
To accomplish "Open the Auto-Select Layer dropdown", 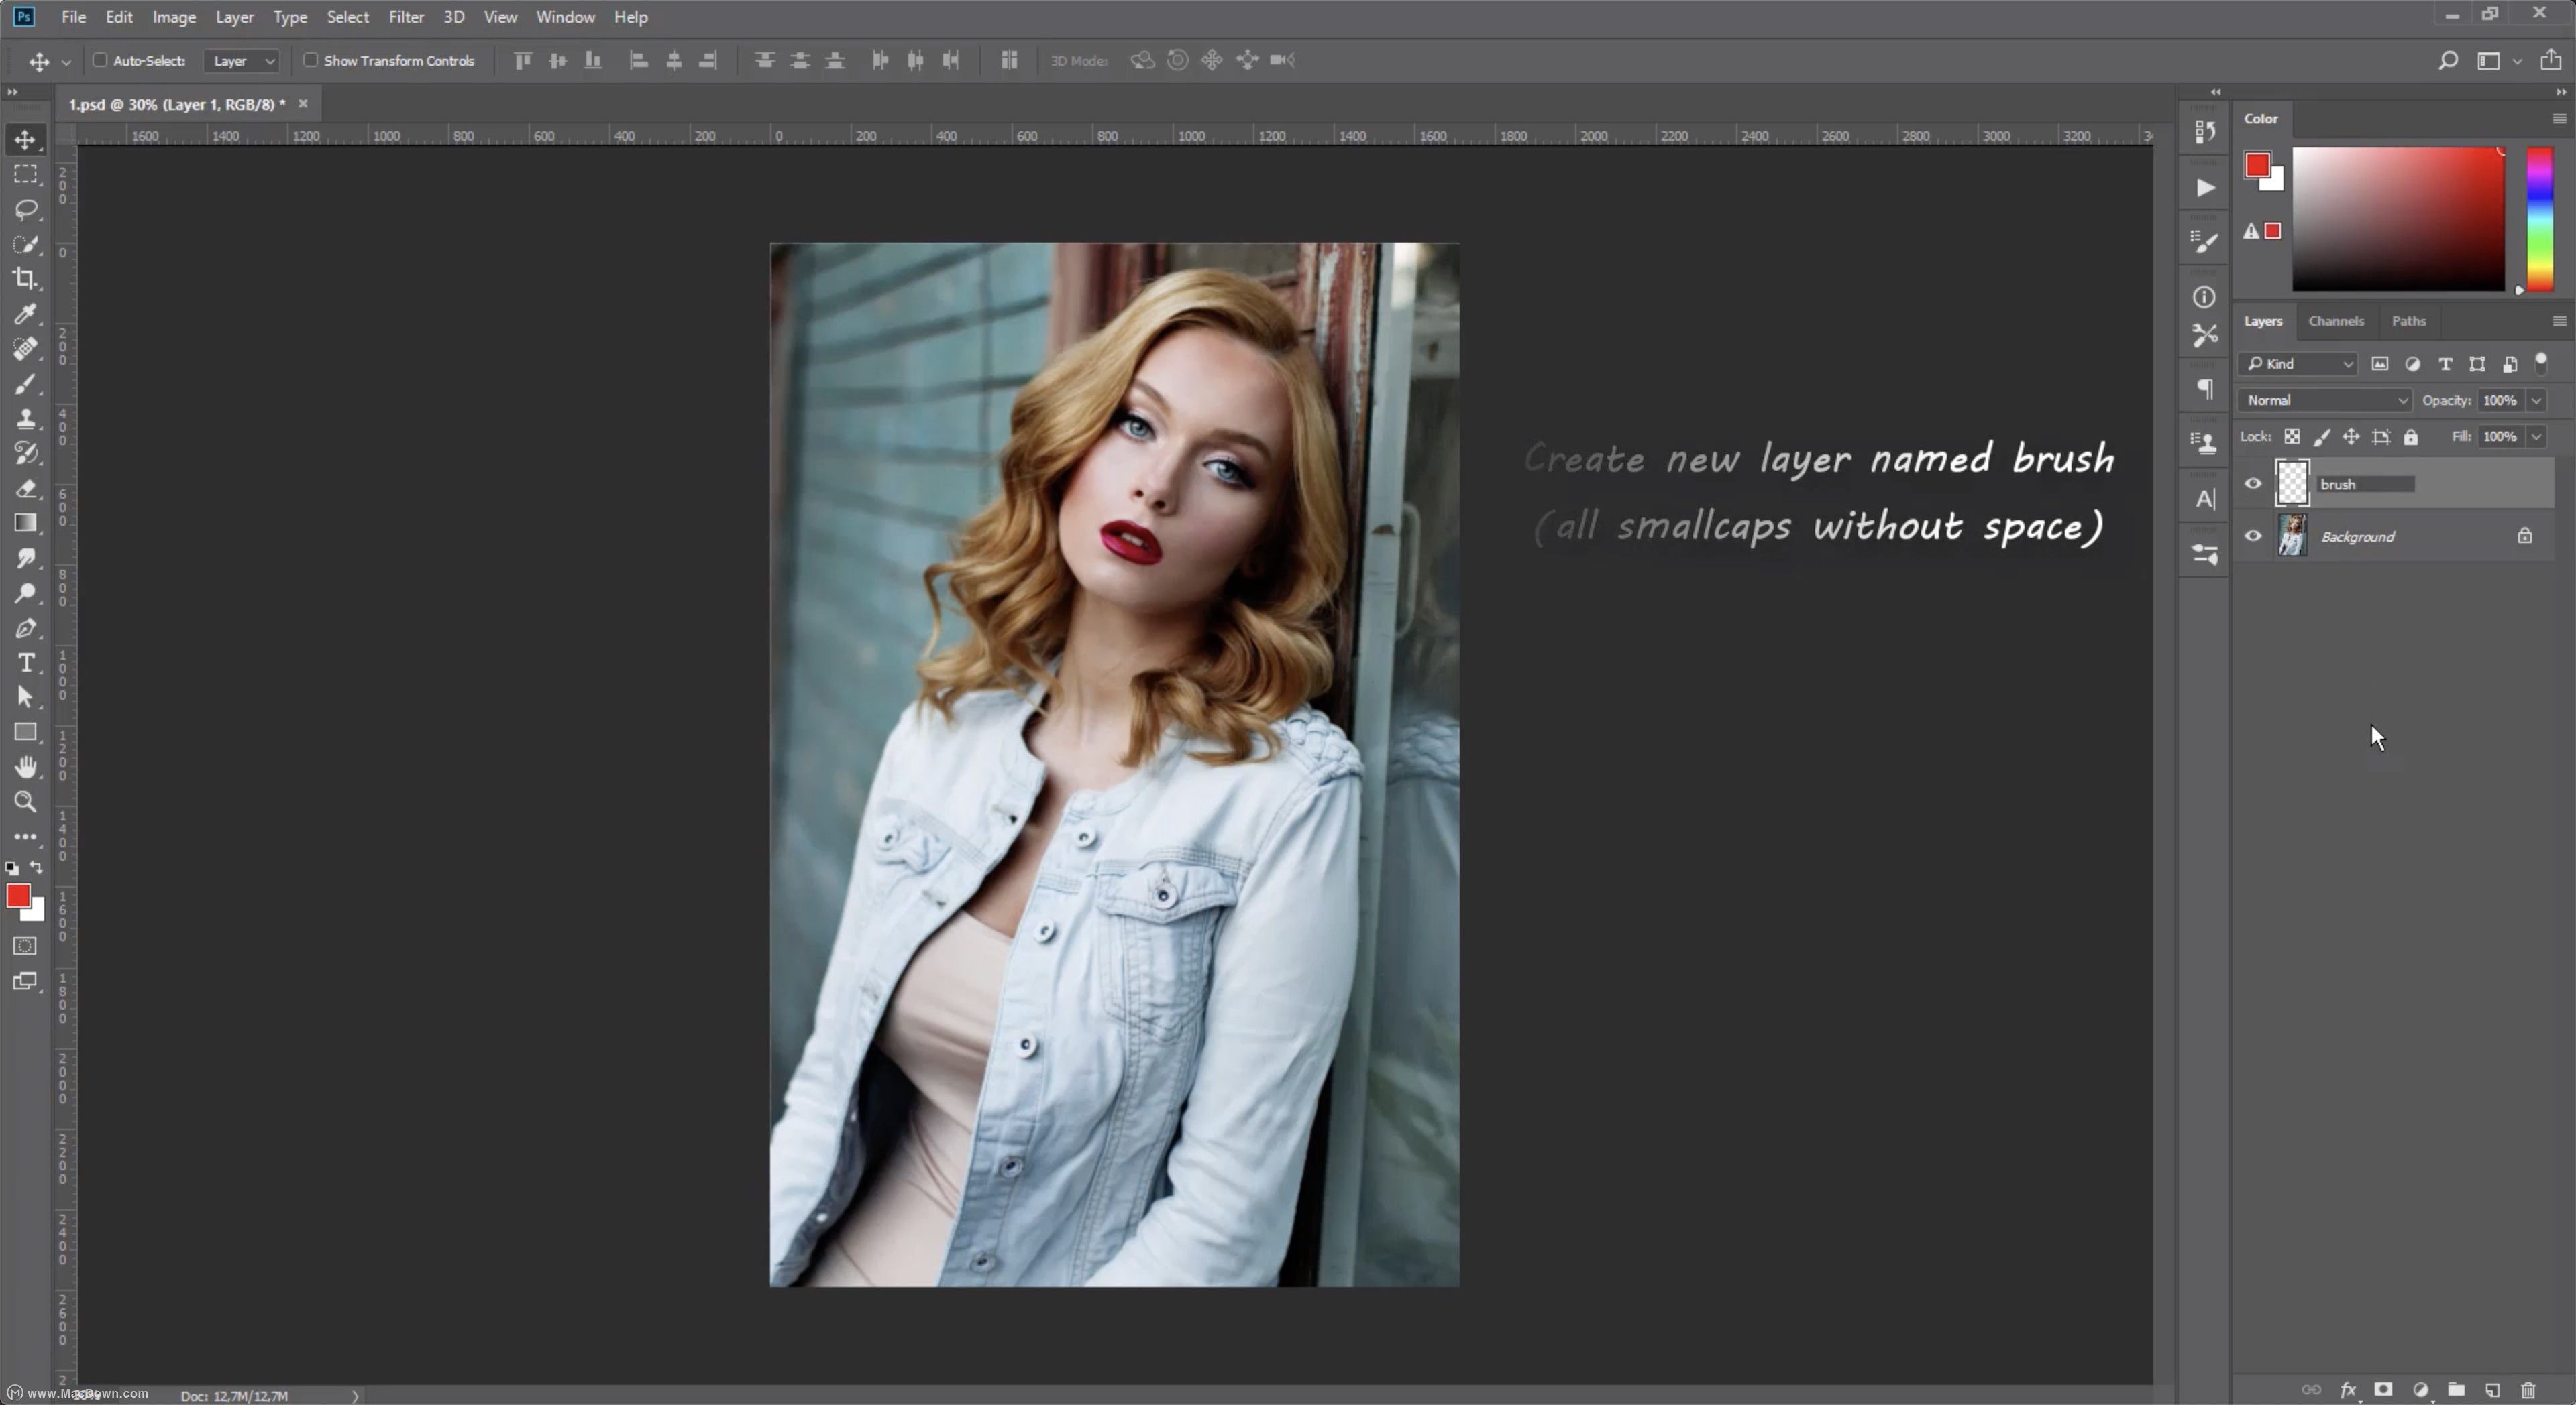I will pos(242,61).
